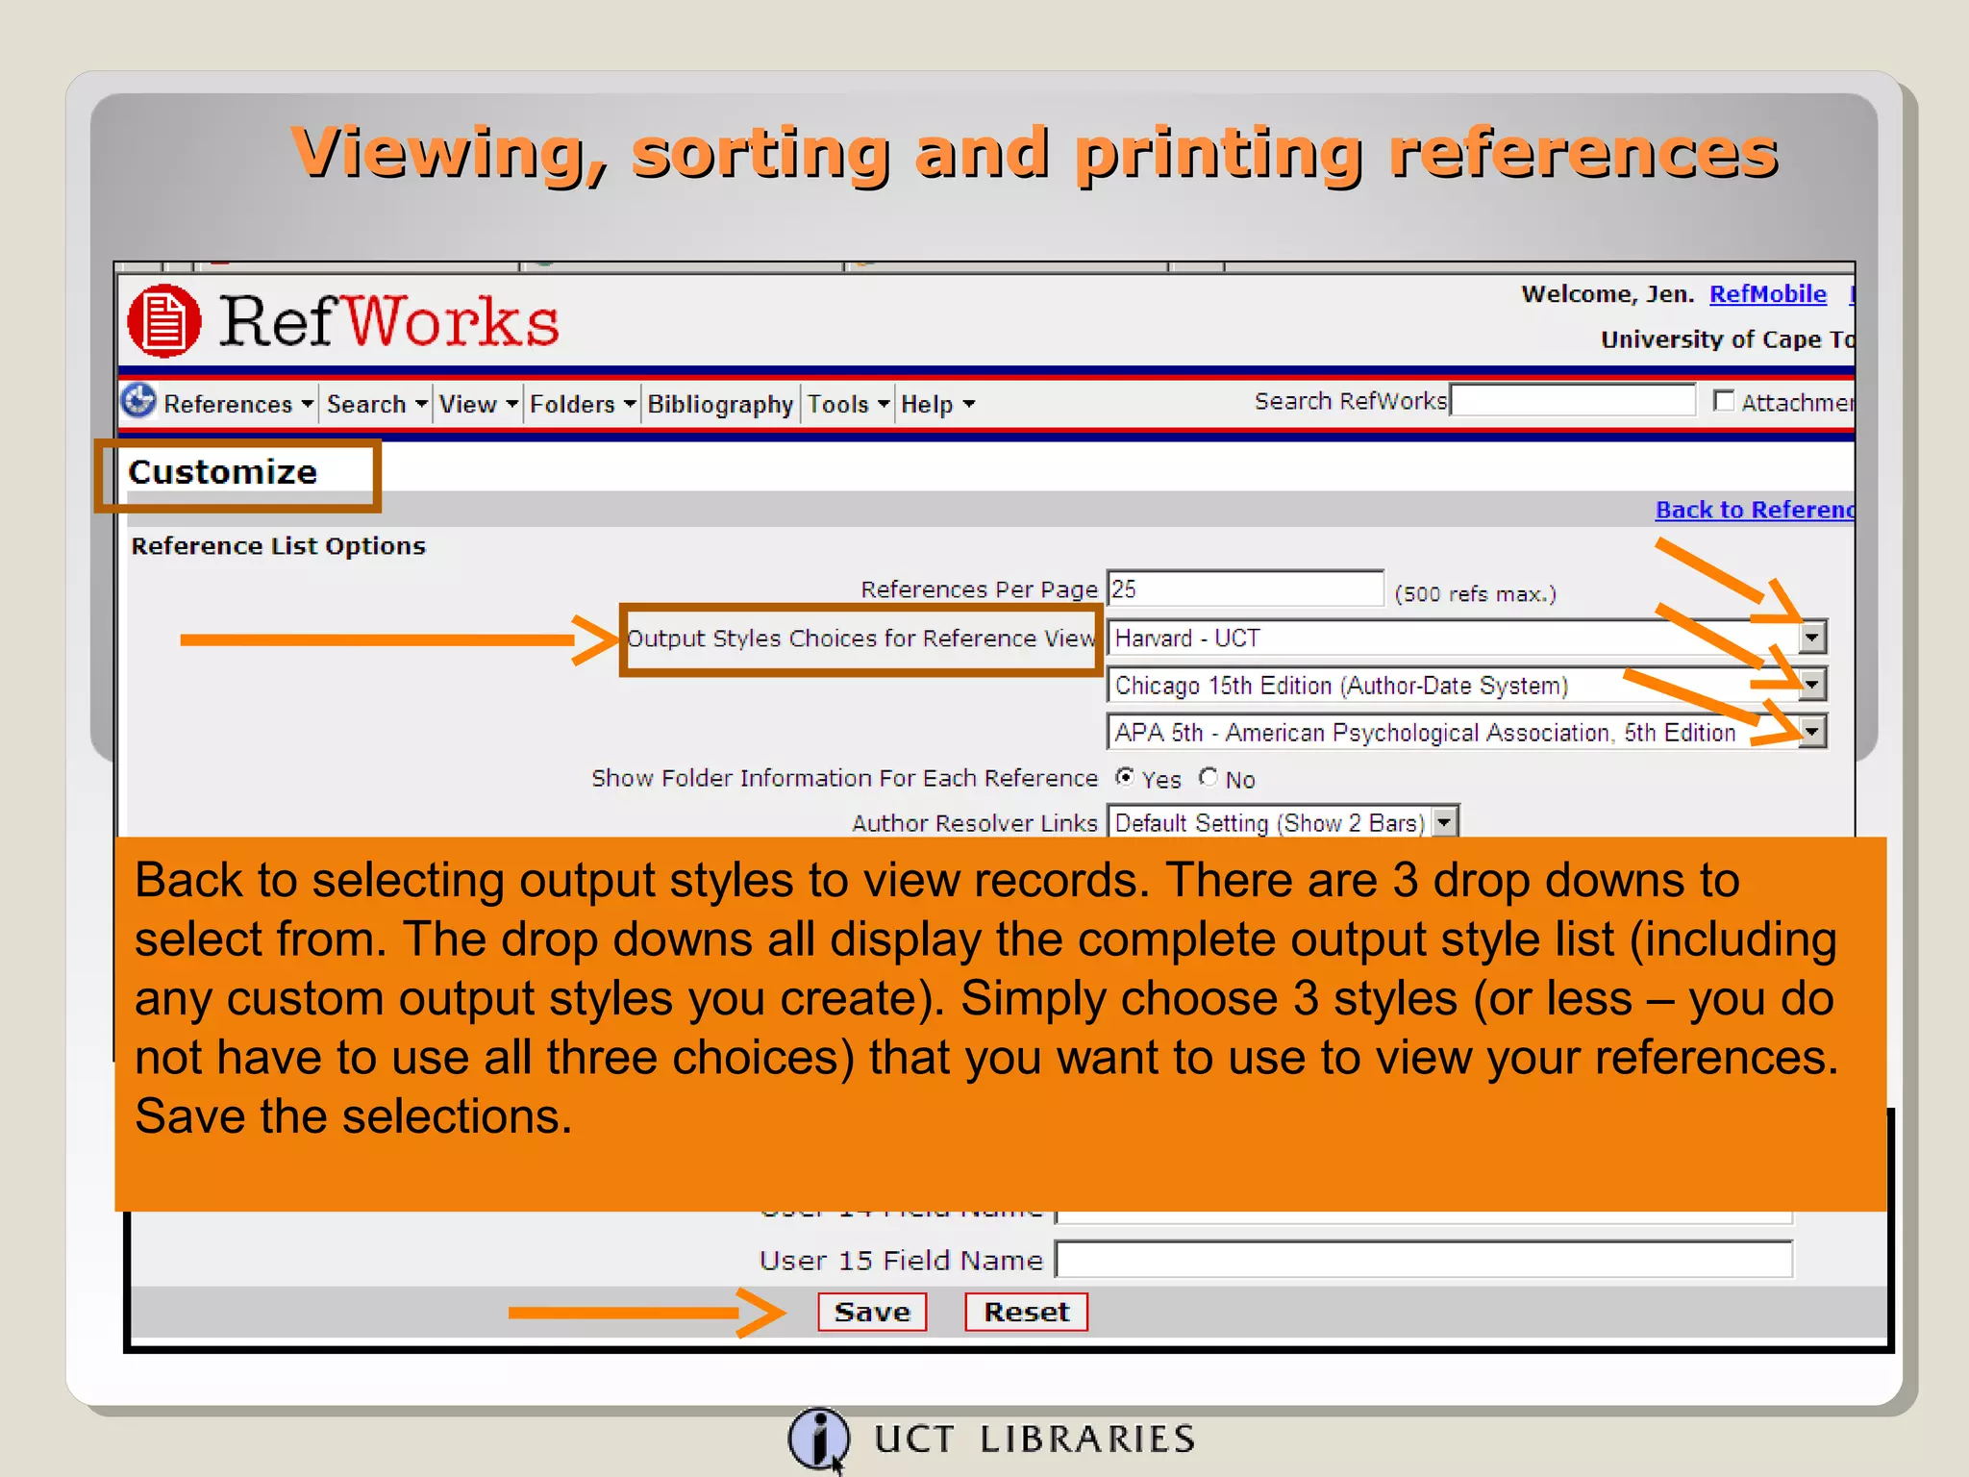Image resolution: width=1969 pixels, height=1477 pixels.
Task: Click the Bibliography menu item
Action: click(720, 404)
